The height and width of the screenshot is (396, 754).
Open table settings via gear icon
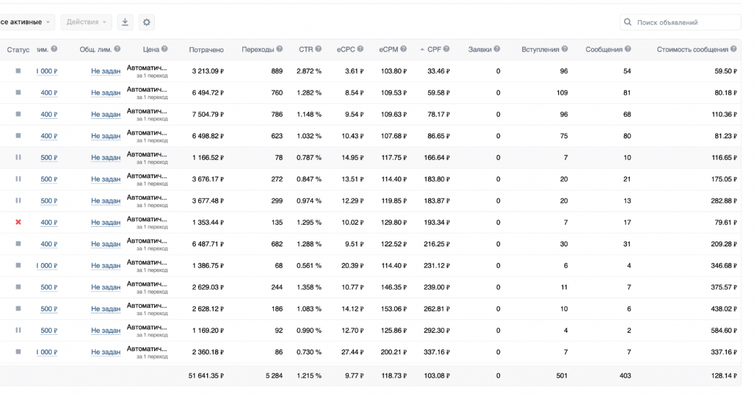tap(146, 22)
